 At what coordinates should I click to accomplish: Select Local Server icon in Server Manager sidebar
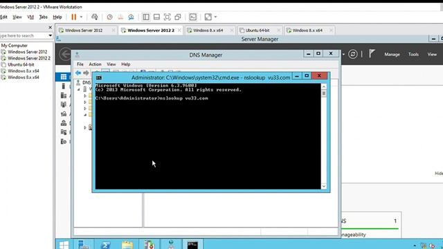(x=64, y=86)
